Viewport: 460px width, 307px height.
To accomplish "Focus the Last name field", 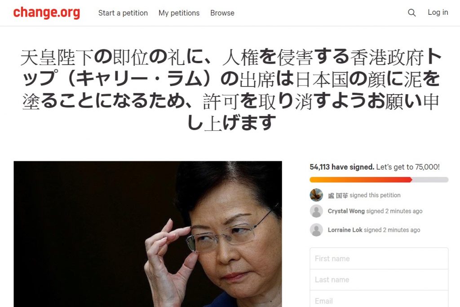I will (x=379, y=280).
